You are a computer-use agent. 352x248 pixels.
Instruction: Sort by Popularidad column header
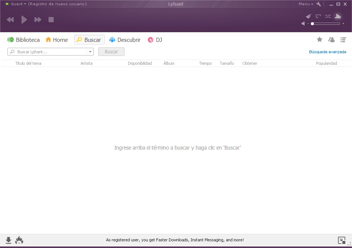point(326,63)
